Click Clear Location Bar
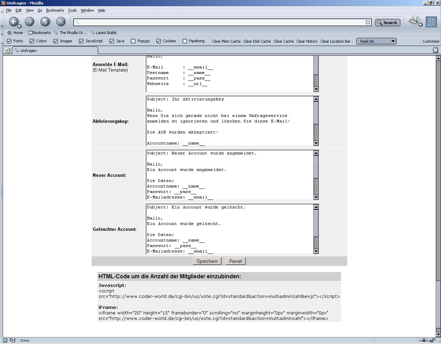This screenshot has width=441, height=344. pyautogui.click(x=335, y=41)
